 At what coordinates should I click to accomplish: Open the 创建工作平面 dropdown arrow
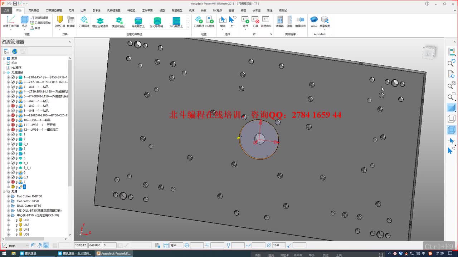pyautogui.click(x=11, y=29)
